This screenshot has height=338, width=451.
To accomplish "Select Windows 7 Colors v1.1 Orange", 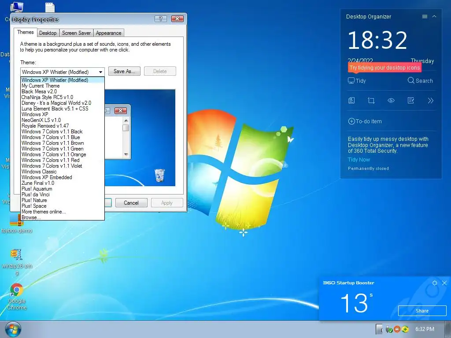I will pos(63,154).
